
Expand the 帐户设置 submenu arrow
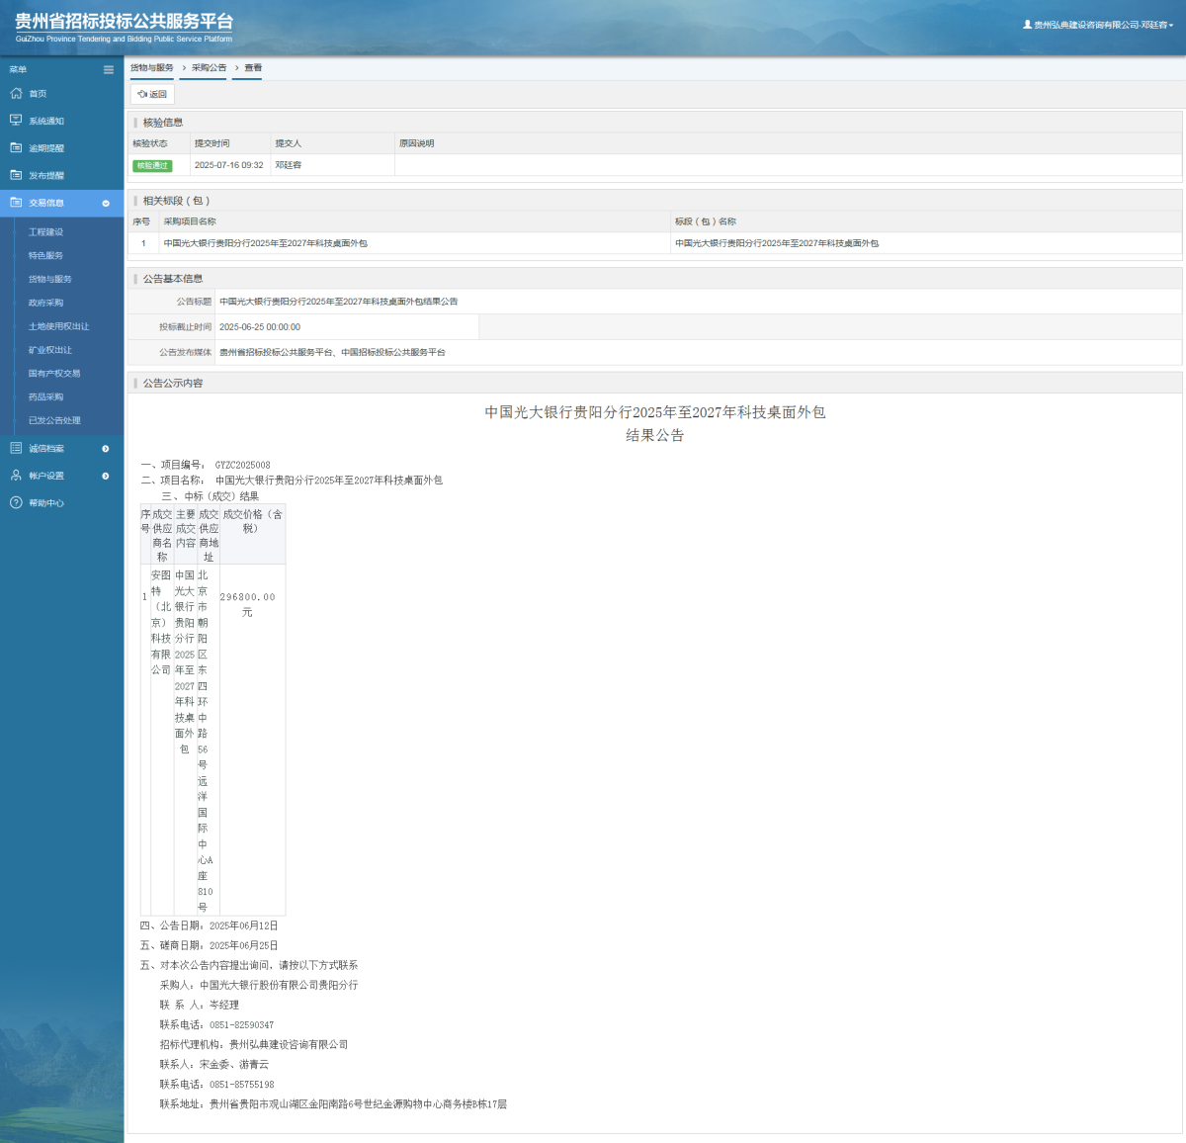click(106, 477)
